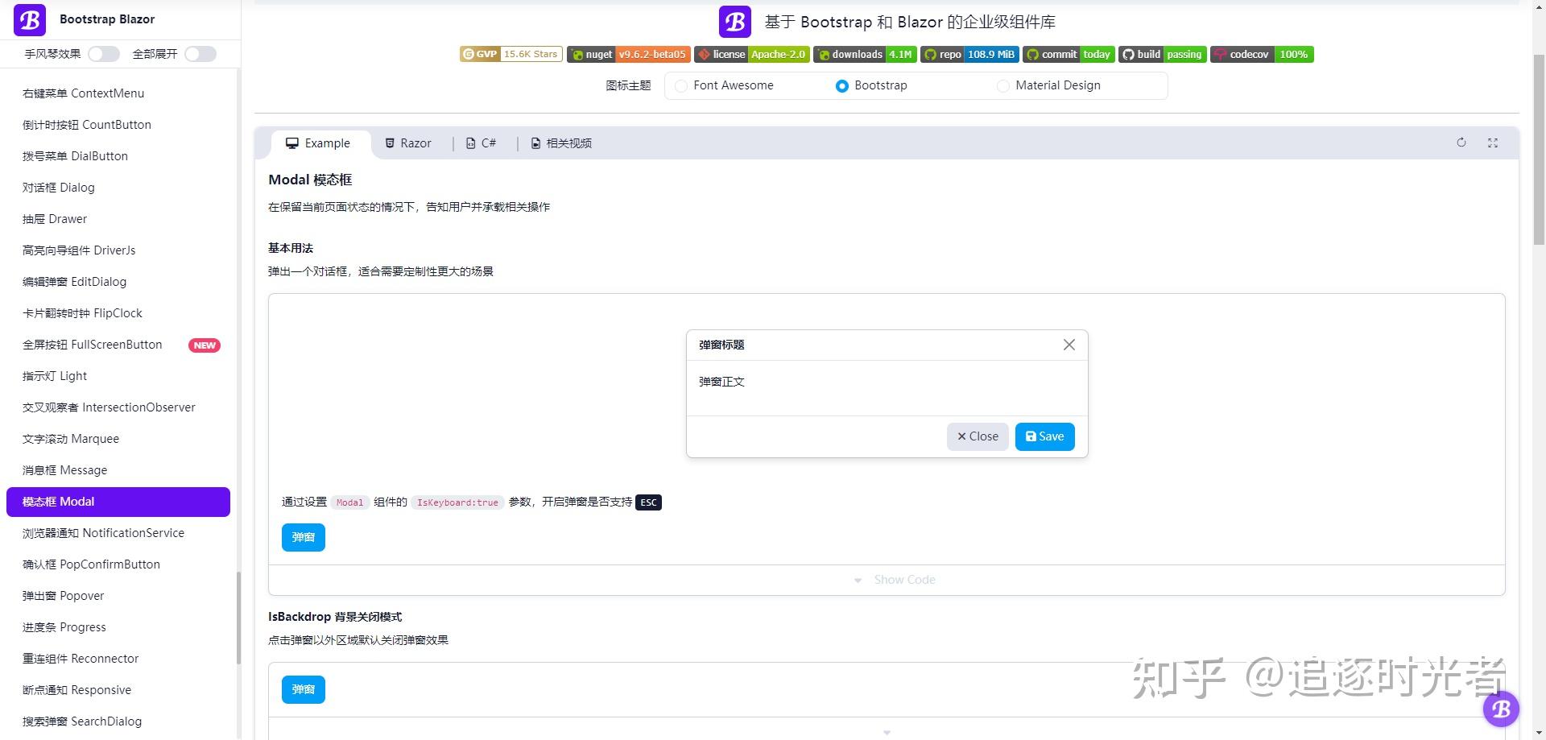Click the Close button in the modal dialog
The image size is (1546, 740).
pos(977,436)
